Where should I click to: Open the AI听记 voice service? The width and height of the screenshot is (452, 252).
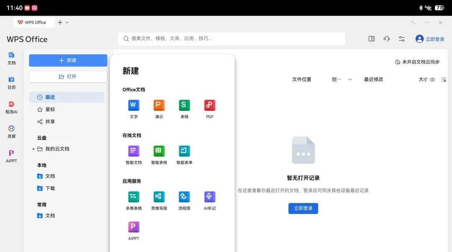pos(210,201)
